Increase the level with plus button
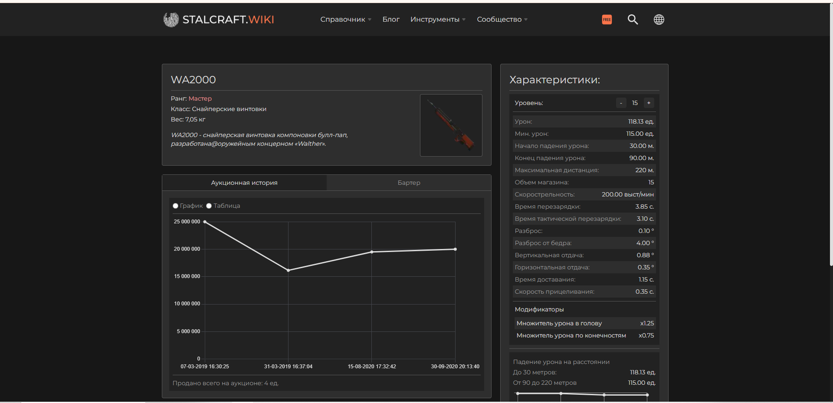The height and width of the screenshot is (403, 833). click(x=649, y=103)
